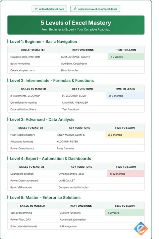Select heading 'Level 5: Master - Enterprise Solutions'
The image size is (159, 239).
point(45,198)
